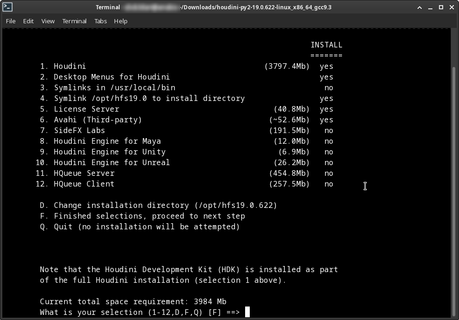459x320 pixels.
Task: Click 'no' status on the Symlinks /usr/local/bin row
Action: pos(329,88)
